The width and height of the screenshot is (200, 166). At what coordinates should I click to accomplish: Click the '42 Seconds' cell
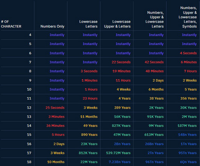[x=154, y=62]
